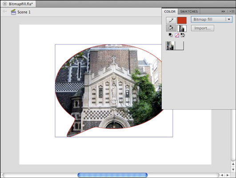The image size is (236, 178).
Task: Select the stroke color pencil icon
Action: pyautogui.click(x=171, y=20)
